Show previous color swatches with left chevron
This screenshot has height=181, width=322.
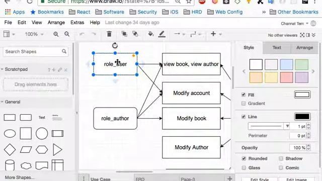pos(244,71)
